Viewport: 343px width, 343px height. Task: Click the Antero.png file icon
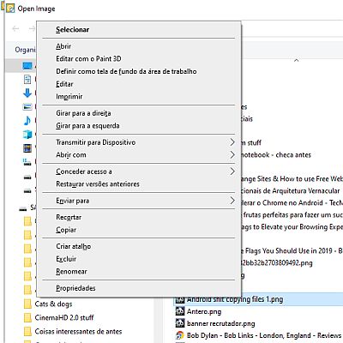pyautogui.click(x=180, y=311)
